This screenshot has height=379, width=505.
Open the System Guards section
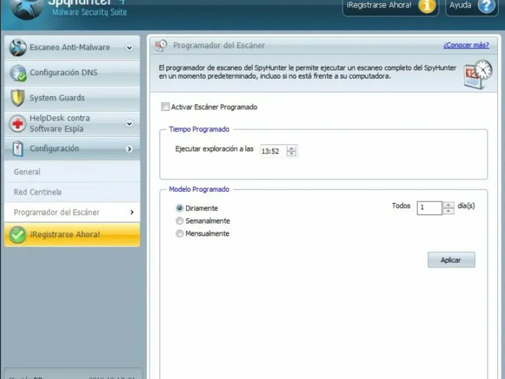72,98
